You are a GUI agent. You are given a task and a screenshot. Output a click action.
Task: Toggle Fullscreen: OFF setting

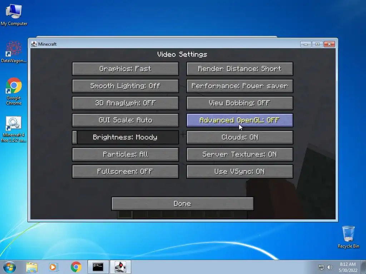[125, 172]
